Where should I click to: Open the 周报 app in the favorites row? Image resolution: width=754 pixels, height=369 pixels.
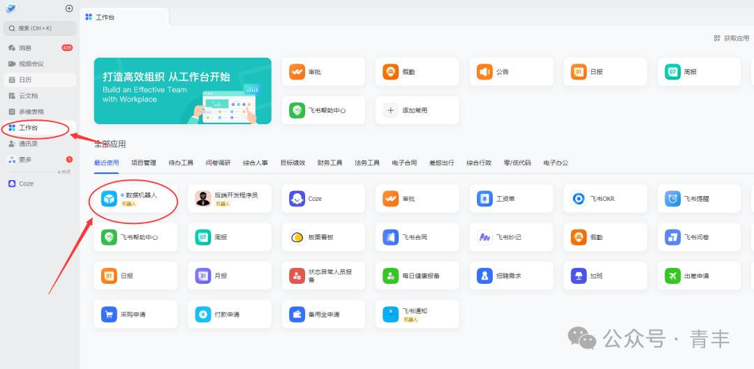(699, 72)
